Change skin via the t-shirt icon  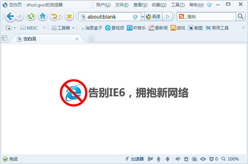click(x=209, y=5)
